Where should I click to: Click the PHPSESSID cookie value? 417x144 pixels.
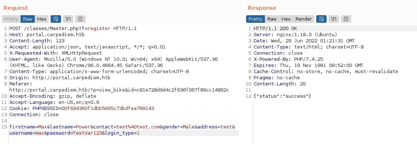(x=108, y=108)
